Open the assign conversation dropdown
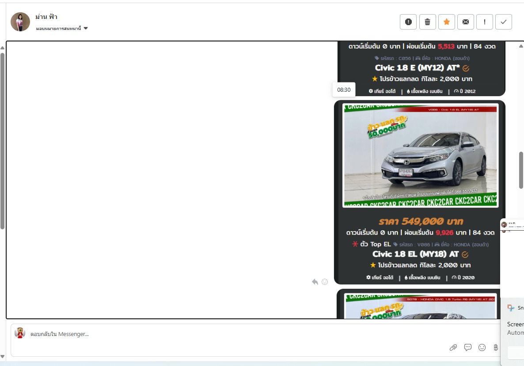The width and height of the screenshot is (524, 366). point(62,28)
